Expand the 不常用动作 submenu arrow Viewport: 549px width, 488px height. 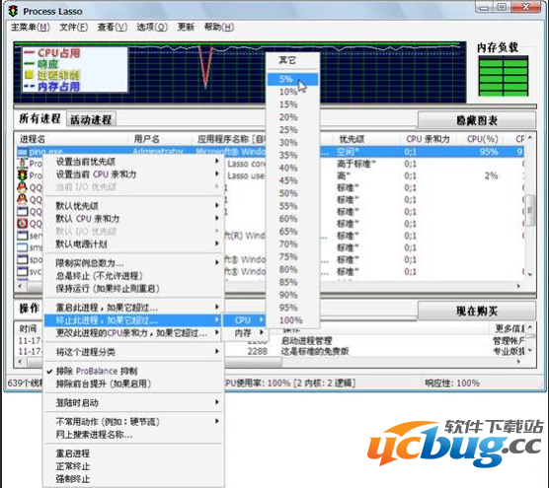pyautogui.click(x=217, y=421)
